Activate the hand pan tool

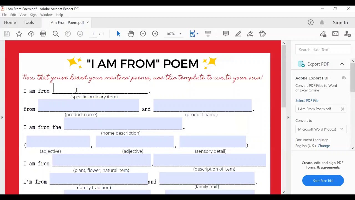[131, 34]
